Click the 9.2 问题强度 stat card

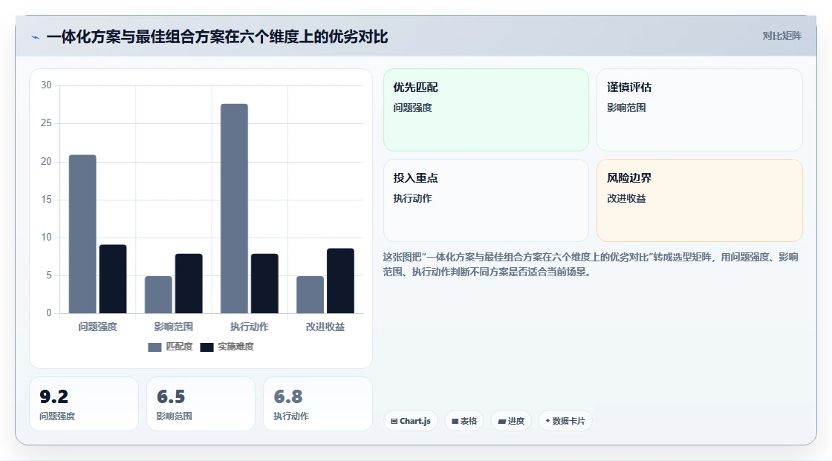[84, 404]
